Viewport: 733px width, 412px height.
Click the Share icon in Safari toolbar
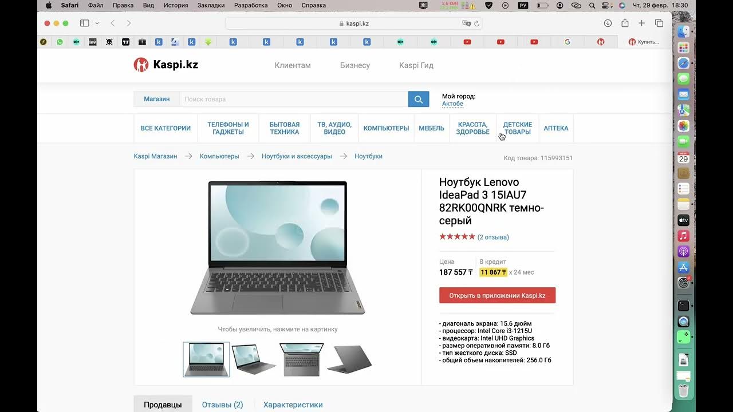pyautogui.click(x=625, y=23)
